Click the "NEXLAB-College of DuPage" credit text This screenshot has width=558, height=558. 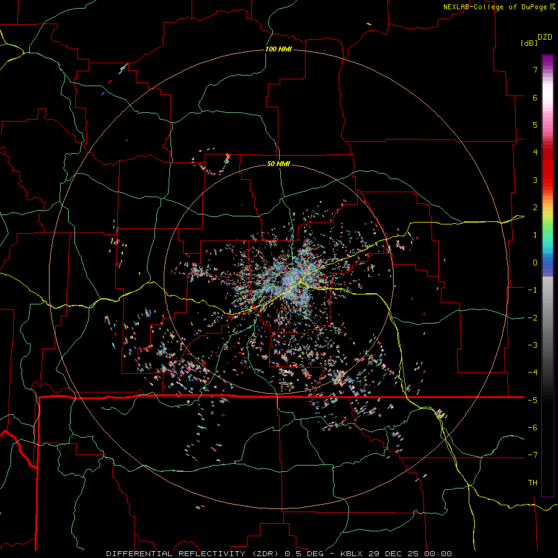(x=496, y=7)
